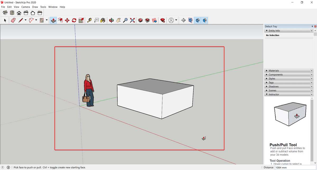Open the Camera menu

[26, 7]
